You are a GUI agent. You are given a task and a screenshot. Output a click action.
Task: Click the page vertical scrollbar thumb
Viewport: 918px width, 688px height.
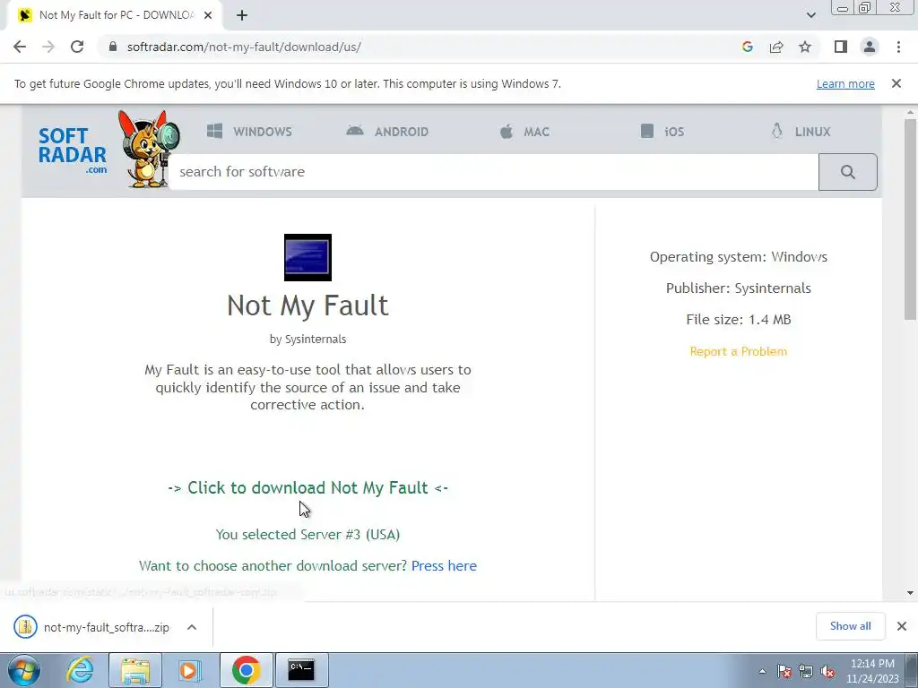coord(910,219)
